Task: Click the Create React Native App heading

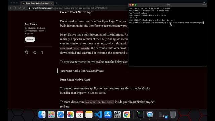Action: 76,12
